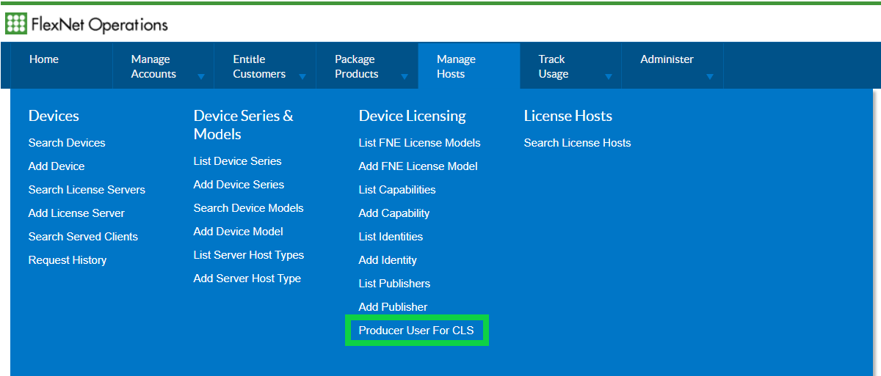Open List Capabilities link
The width and height of the screenshot is (881, 376).
tap(397, 190)
